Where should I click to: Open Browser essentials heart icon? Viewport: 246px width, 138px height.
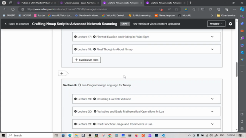tap(226, 9)
